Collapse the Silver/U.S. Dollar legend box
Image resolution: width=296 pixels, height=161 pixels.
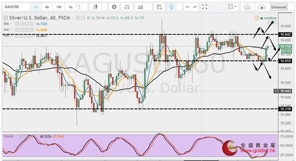[x=6, y=18]
